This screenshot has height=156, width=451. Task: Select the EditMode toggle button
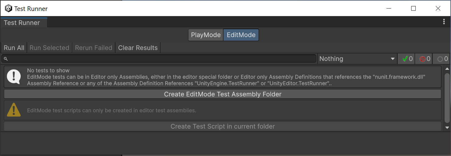[x=241, y=35]
